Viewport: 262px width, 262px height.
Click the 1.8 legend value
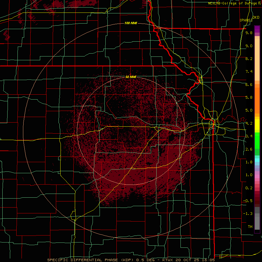[x=249, y=162]
